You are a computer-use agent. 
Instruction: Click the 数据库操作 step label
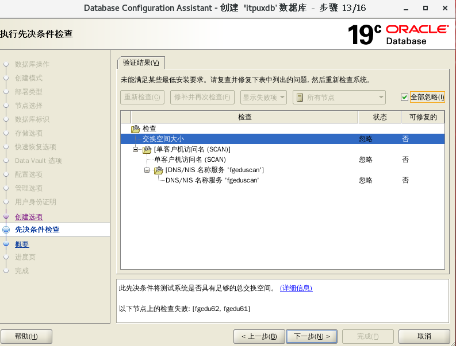(x=32, y=64)
